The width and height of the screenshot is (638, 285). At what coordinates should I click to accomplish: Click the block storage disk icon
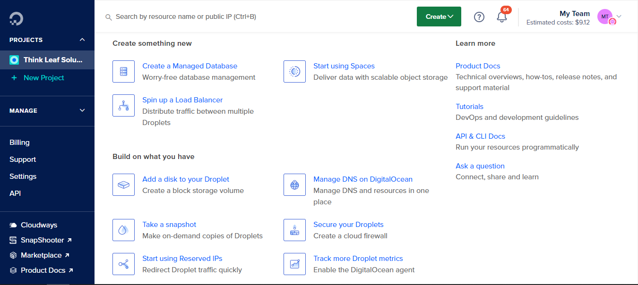124,185
